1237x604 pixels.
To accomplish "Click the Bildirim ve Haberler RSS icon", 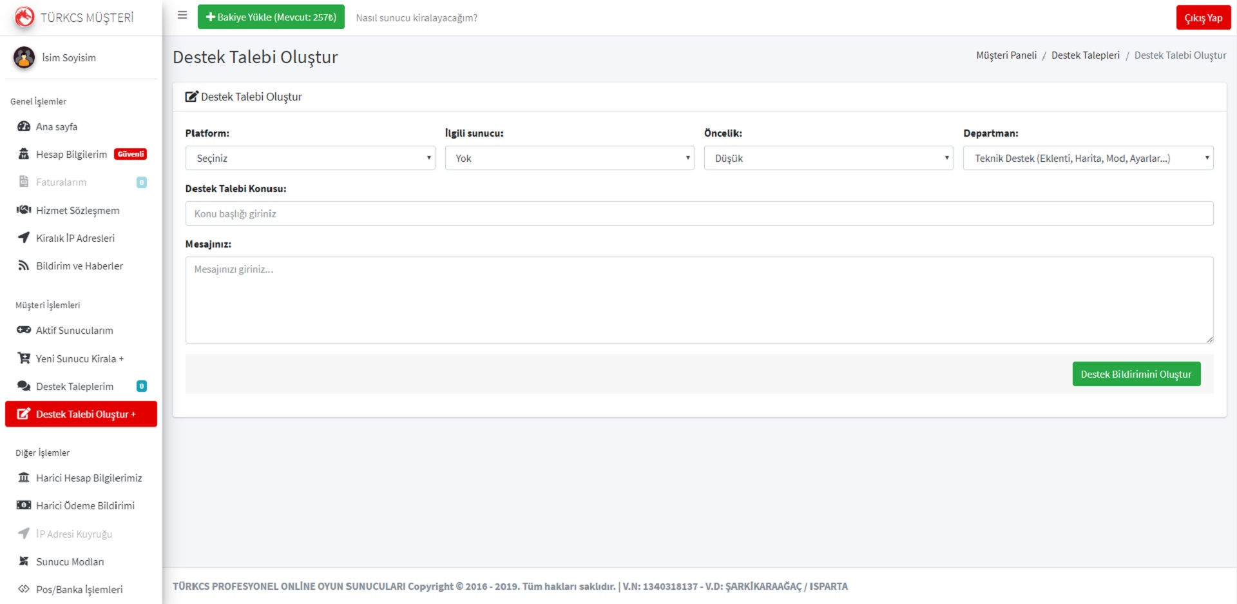I will click(24, 266).
